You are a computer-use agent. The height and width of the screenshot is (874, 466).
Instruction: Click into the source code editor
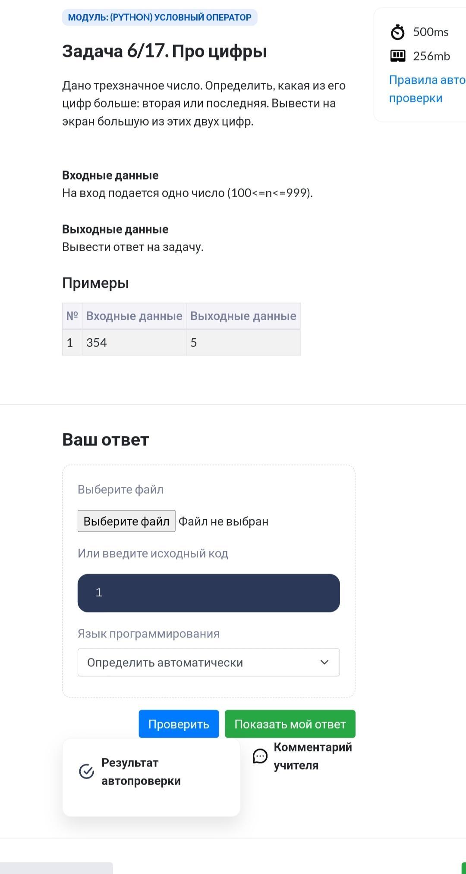tap(208, 593)
